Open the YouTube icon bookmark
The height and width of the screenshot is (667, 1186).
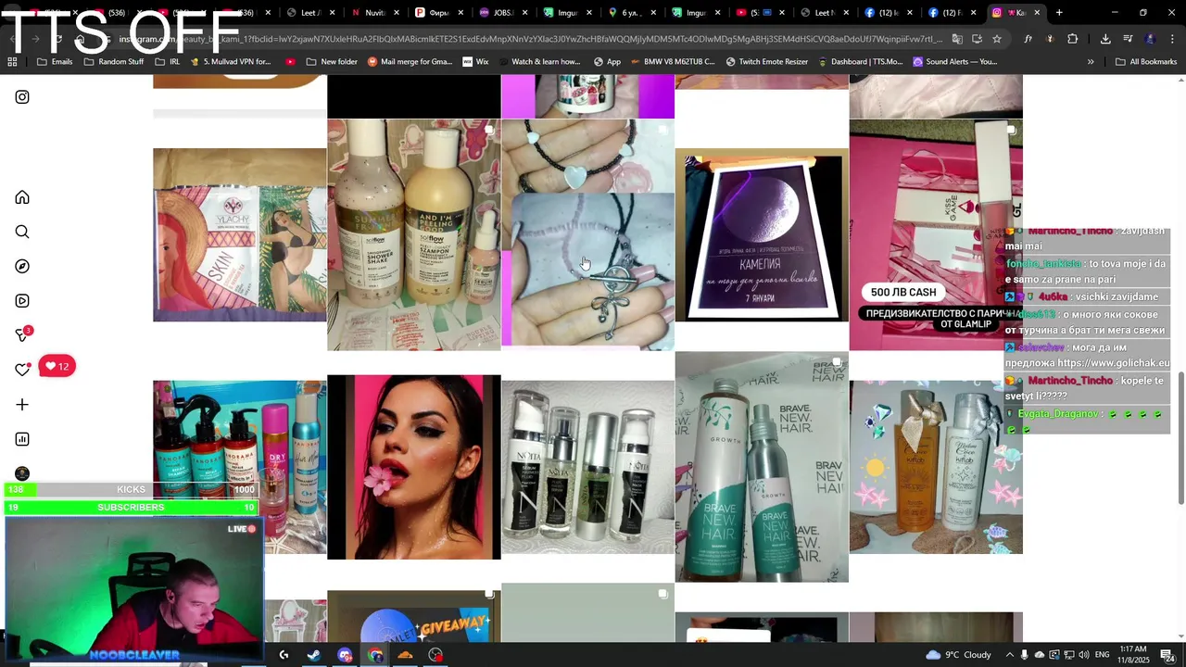coord(291,61)
